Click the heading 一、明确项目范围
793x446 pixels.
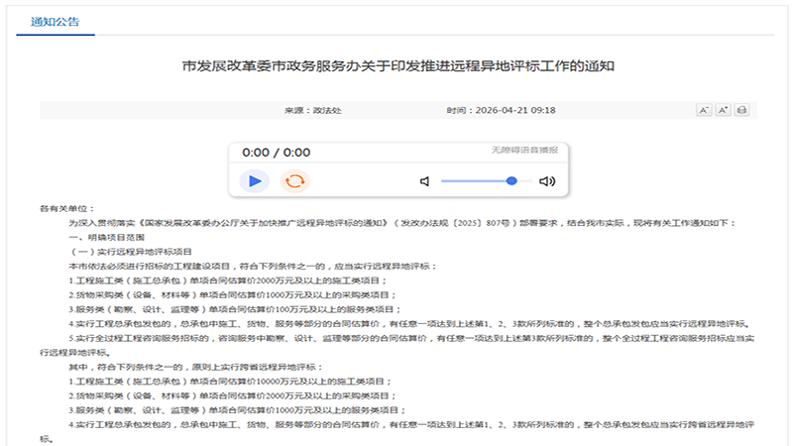(107, 237)
